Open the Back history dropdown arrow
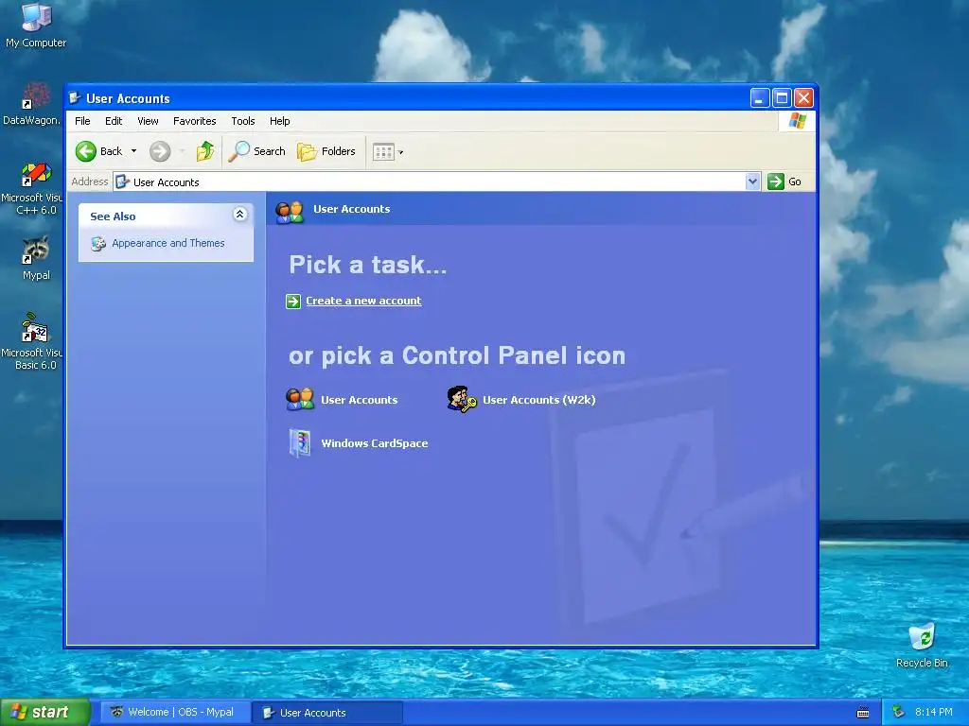Image resolution: width=969 pixels, height=726 pixels. tap(133, 151)
